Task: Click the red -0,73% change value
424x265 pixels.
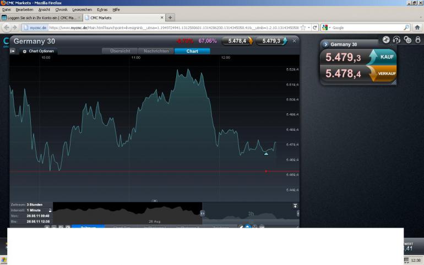Action: [x=185, y=41]
